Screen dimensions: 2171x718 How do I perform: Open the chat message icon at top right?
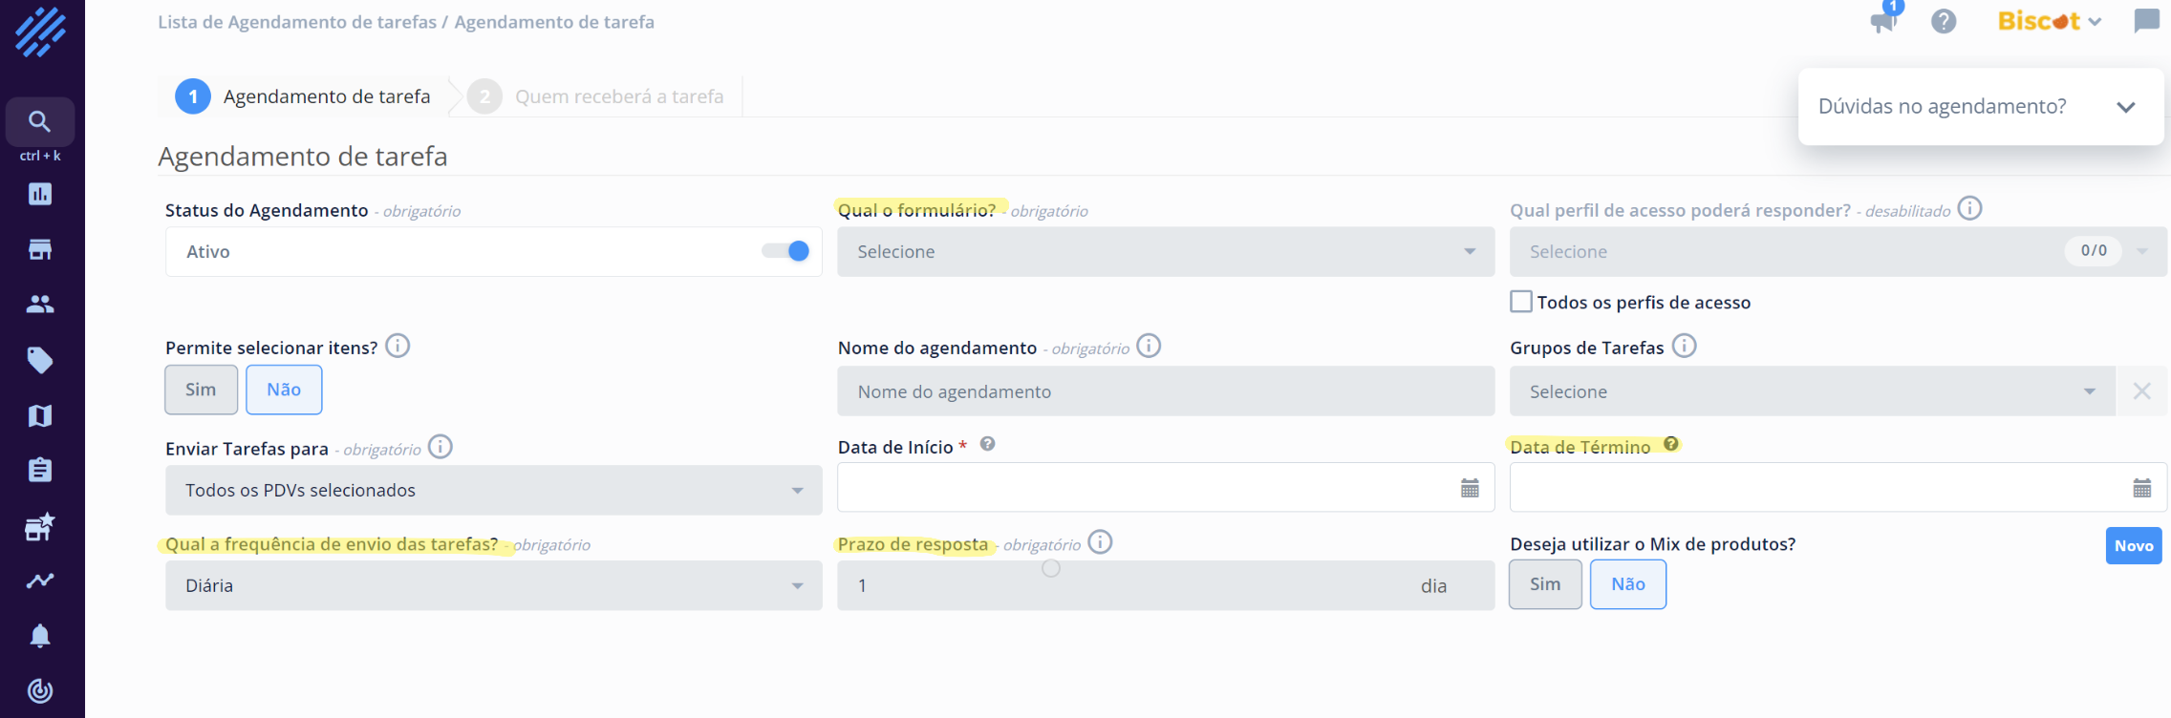tap(2146, 21)
